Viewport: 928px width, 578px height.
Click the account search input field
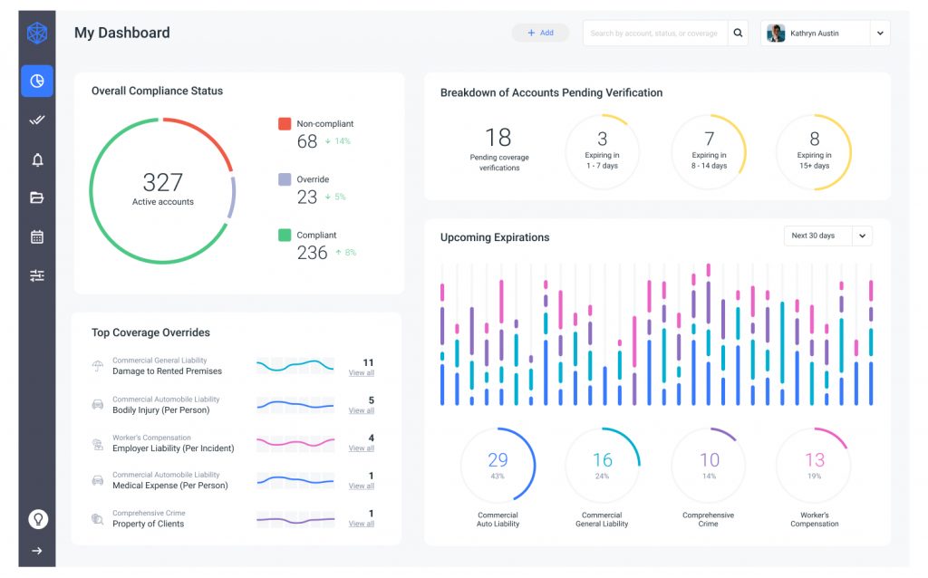(x=654, y=34)
